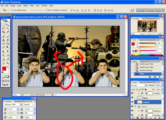Select the History Brush tool
Screen dimensions: 166x120
point(7,40)
